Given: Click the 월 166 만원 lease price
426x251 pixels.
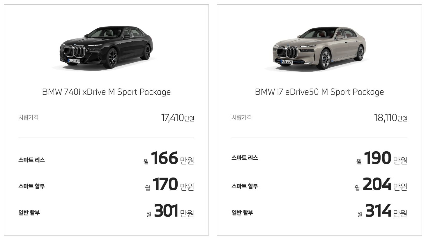Looking at the screenshot, I should click(169, 158).
